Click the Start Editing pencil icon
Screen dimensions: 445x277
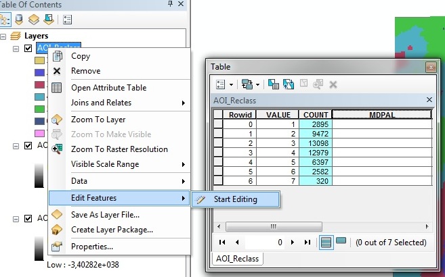pyautogui.click(x=200, y=199)
